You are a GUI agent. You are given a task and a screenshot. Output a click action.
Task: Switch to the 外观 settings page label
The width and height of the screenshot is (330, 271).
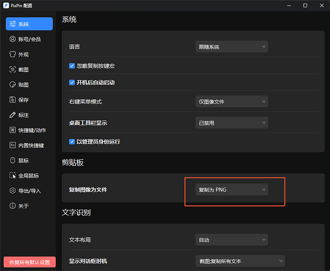(x=23, y=54)
